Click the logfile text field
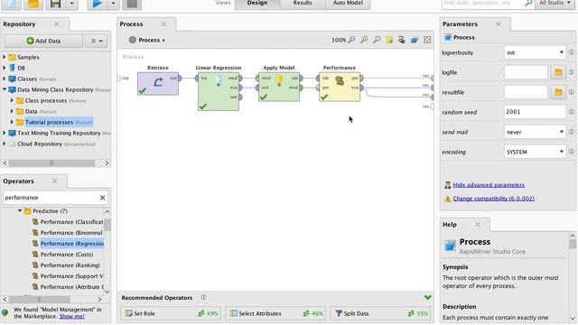578x325 pixels. [526, 72]
